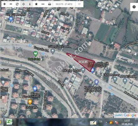Click Kaya Motorlu Araçlar fuel pin
This screenshot has width=138, height=126.
coord(96,82)
